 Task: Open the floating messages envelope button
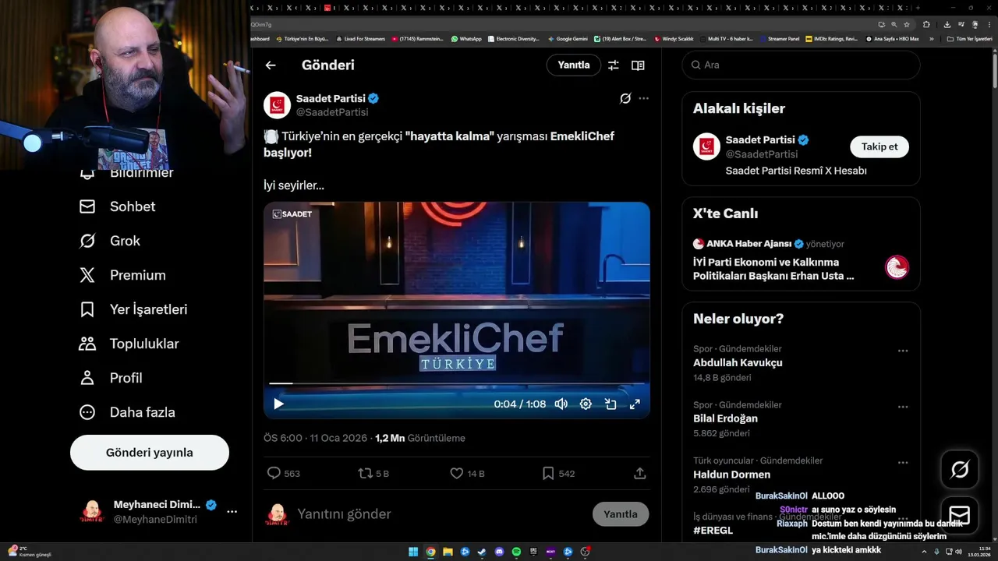coord(960,516)
